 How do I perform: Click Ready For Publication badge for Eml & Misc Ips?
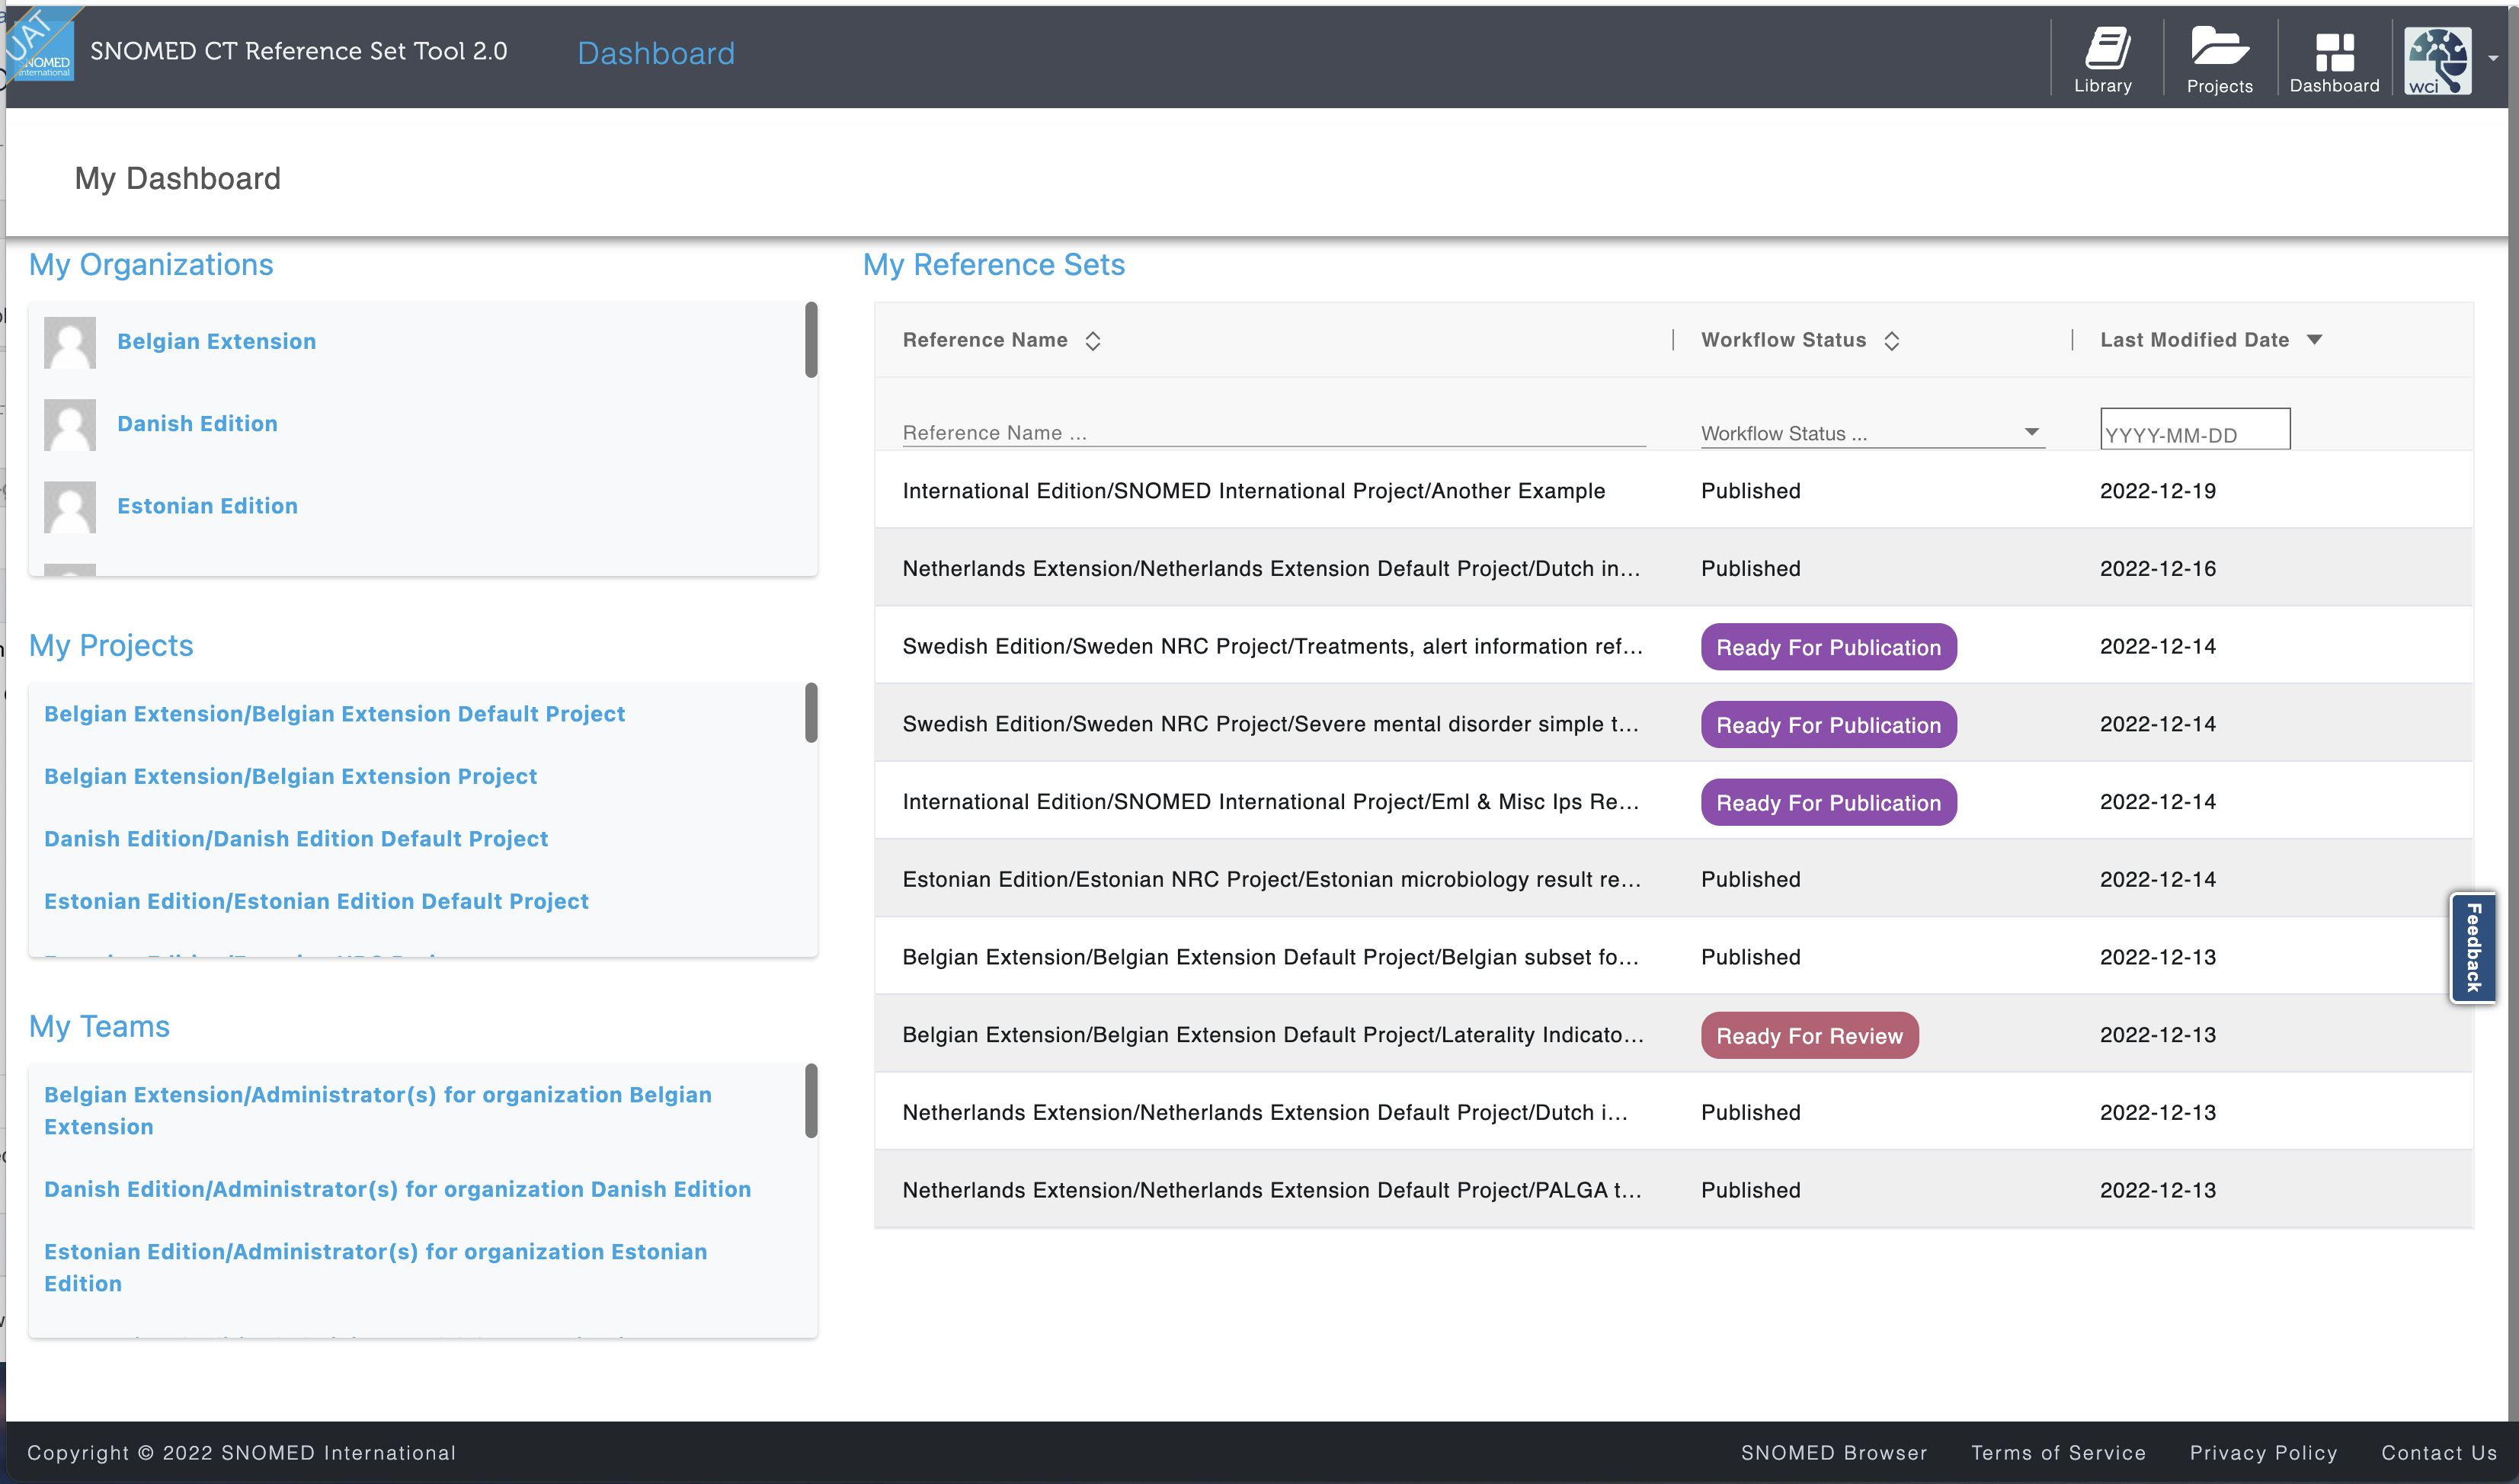point(1828,803)
